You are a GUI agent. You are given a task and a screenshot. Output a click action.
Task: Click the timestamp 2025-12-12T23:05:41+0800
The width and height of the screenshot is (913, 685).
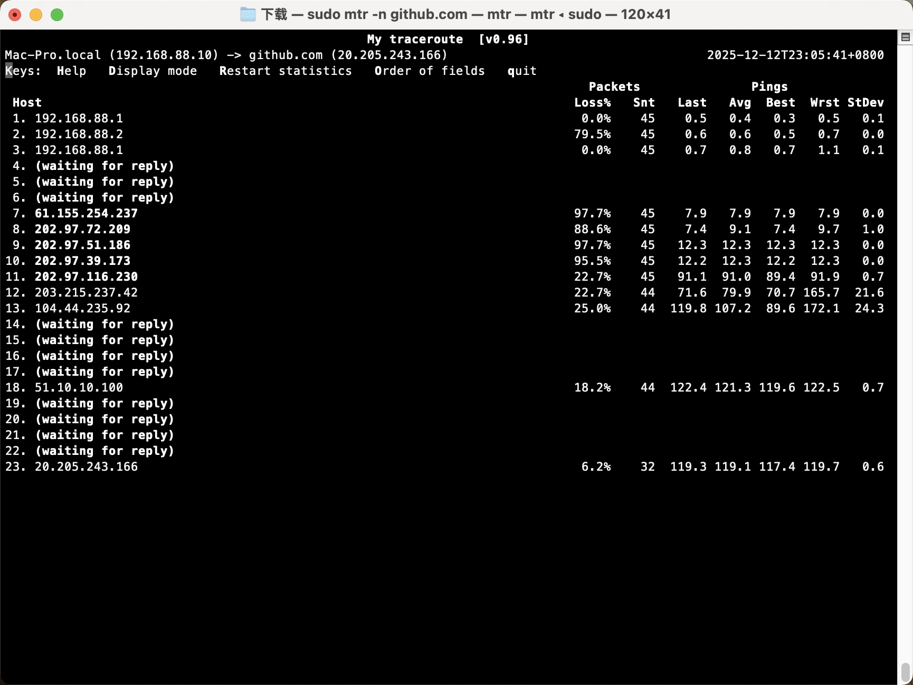pyautogui.click(x=795, y=55)
